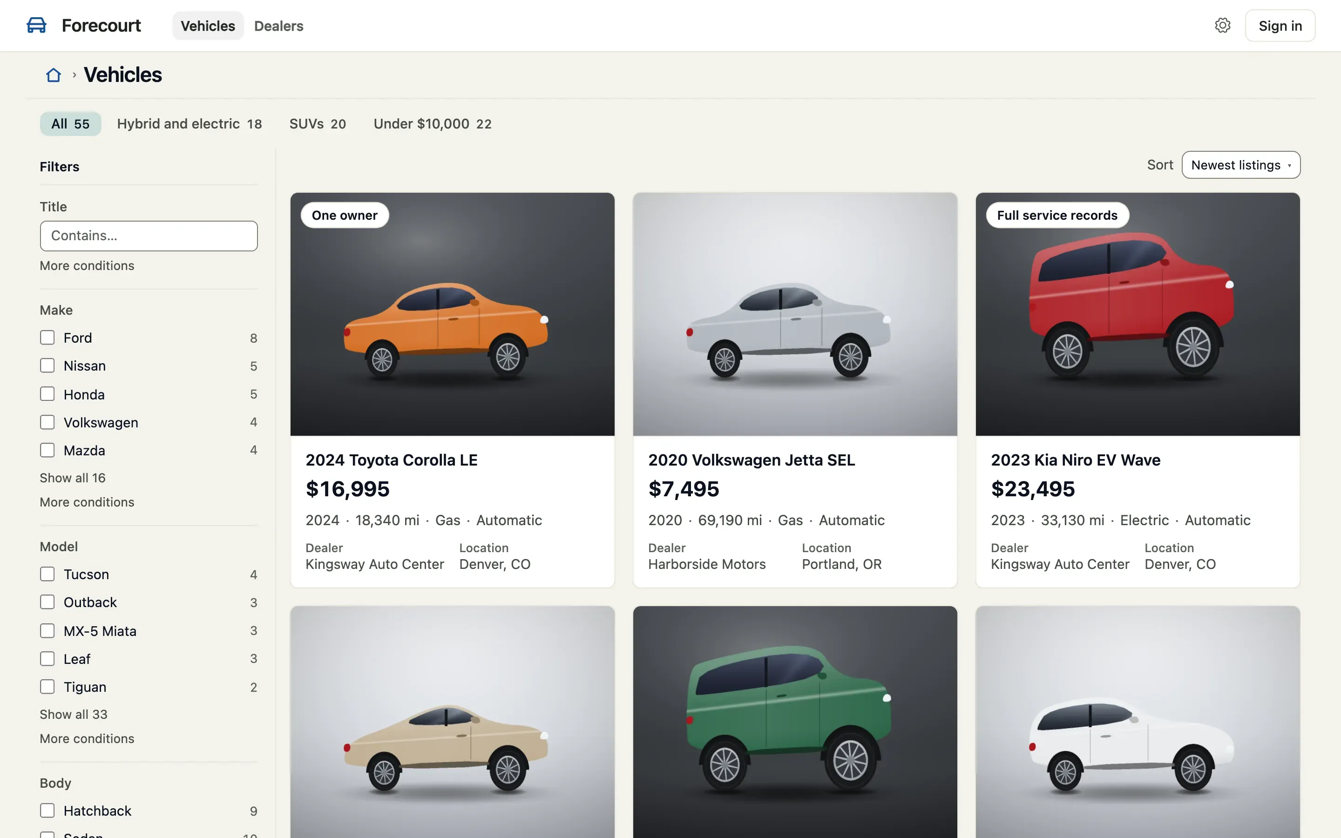This screenshot has height=838, width=1341.
Task: Toggle the Outback model filter
Action: [47, 602]
